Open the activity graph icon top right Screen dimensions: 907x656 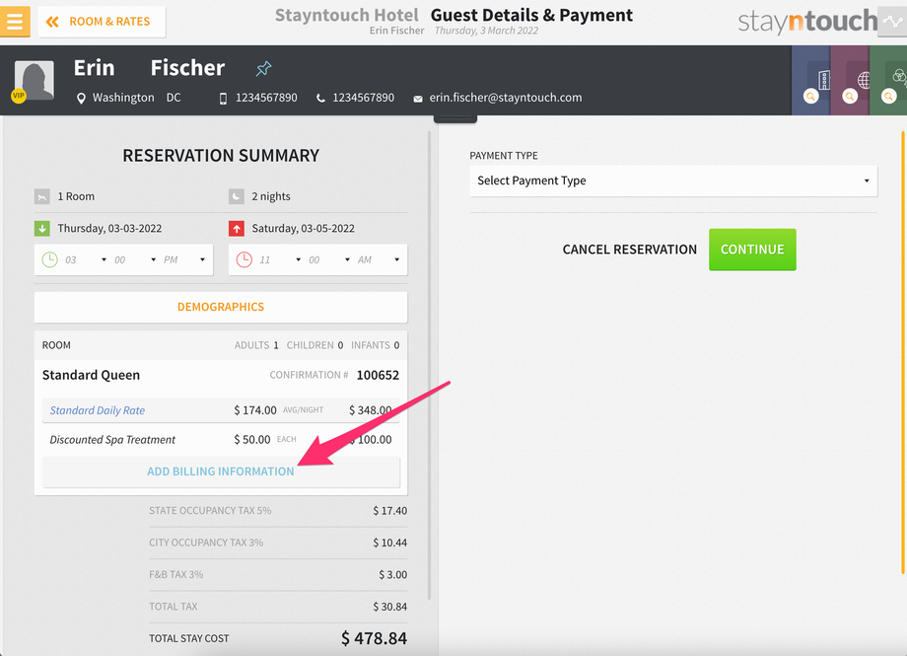[892, 22]
